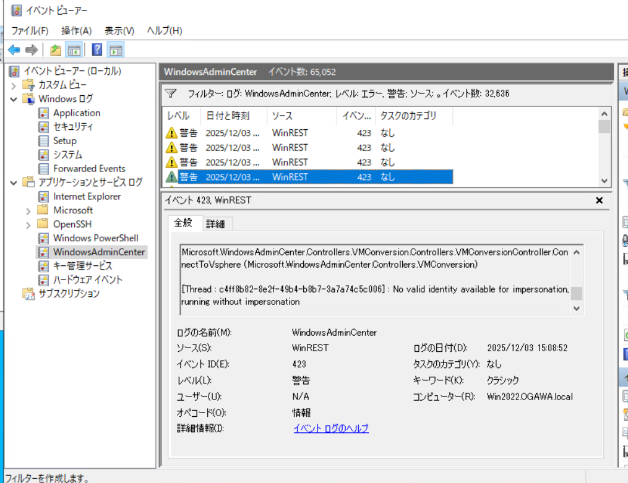The width and height of the screenshot is (628, 483).
Task: Expand the Microsoft folder node
Action: pyautogui.click(x=28, y=210)
